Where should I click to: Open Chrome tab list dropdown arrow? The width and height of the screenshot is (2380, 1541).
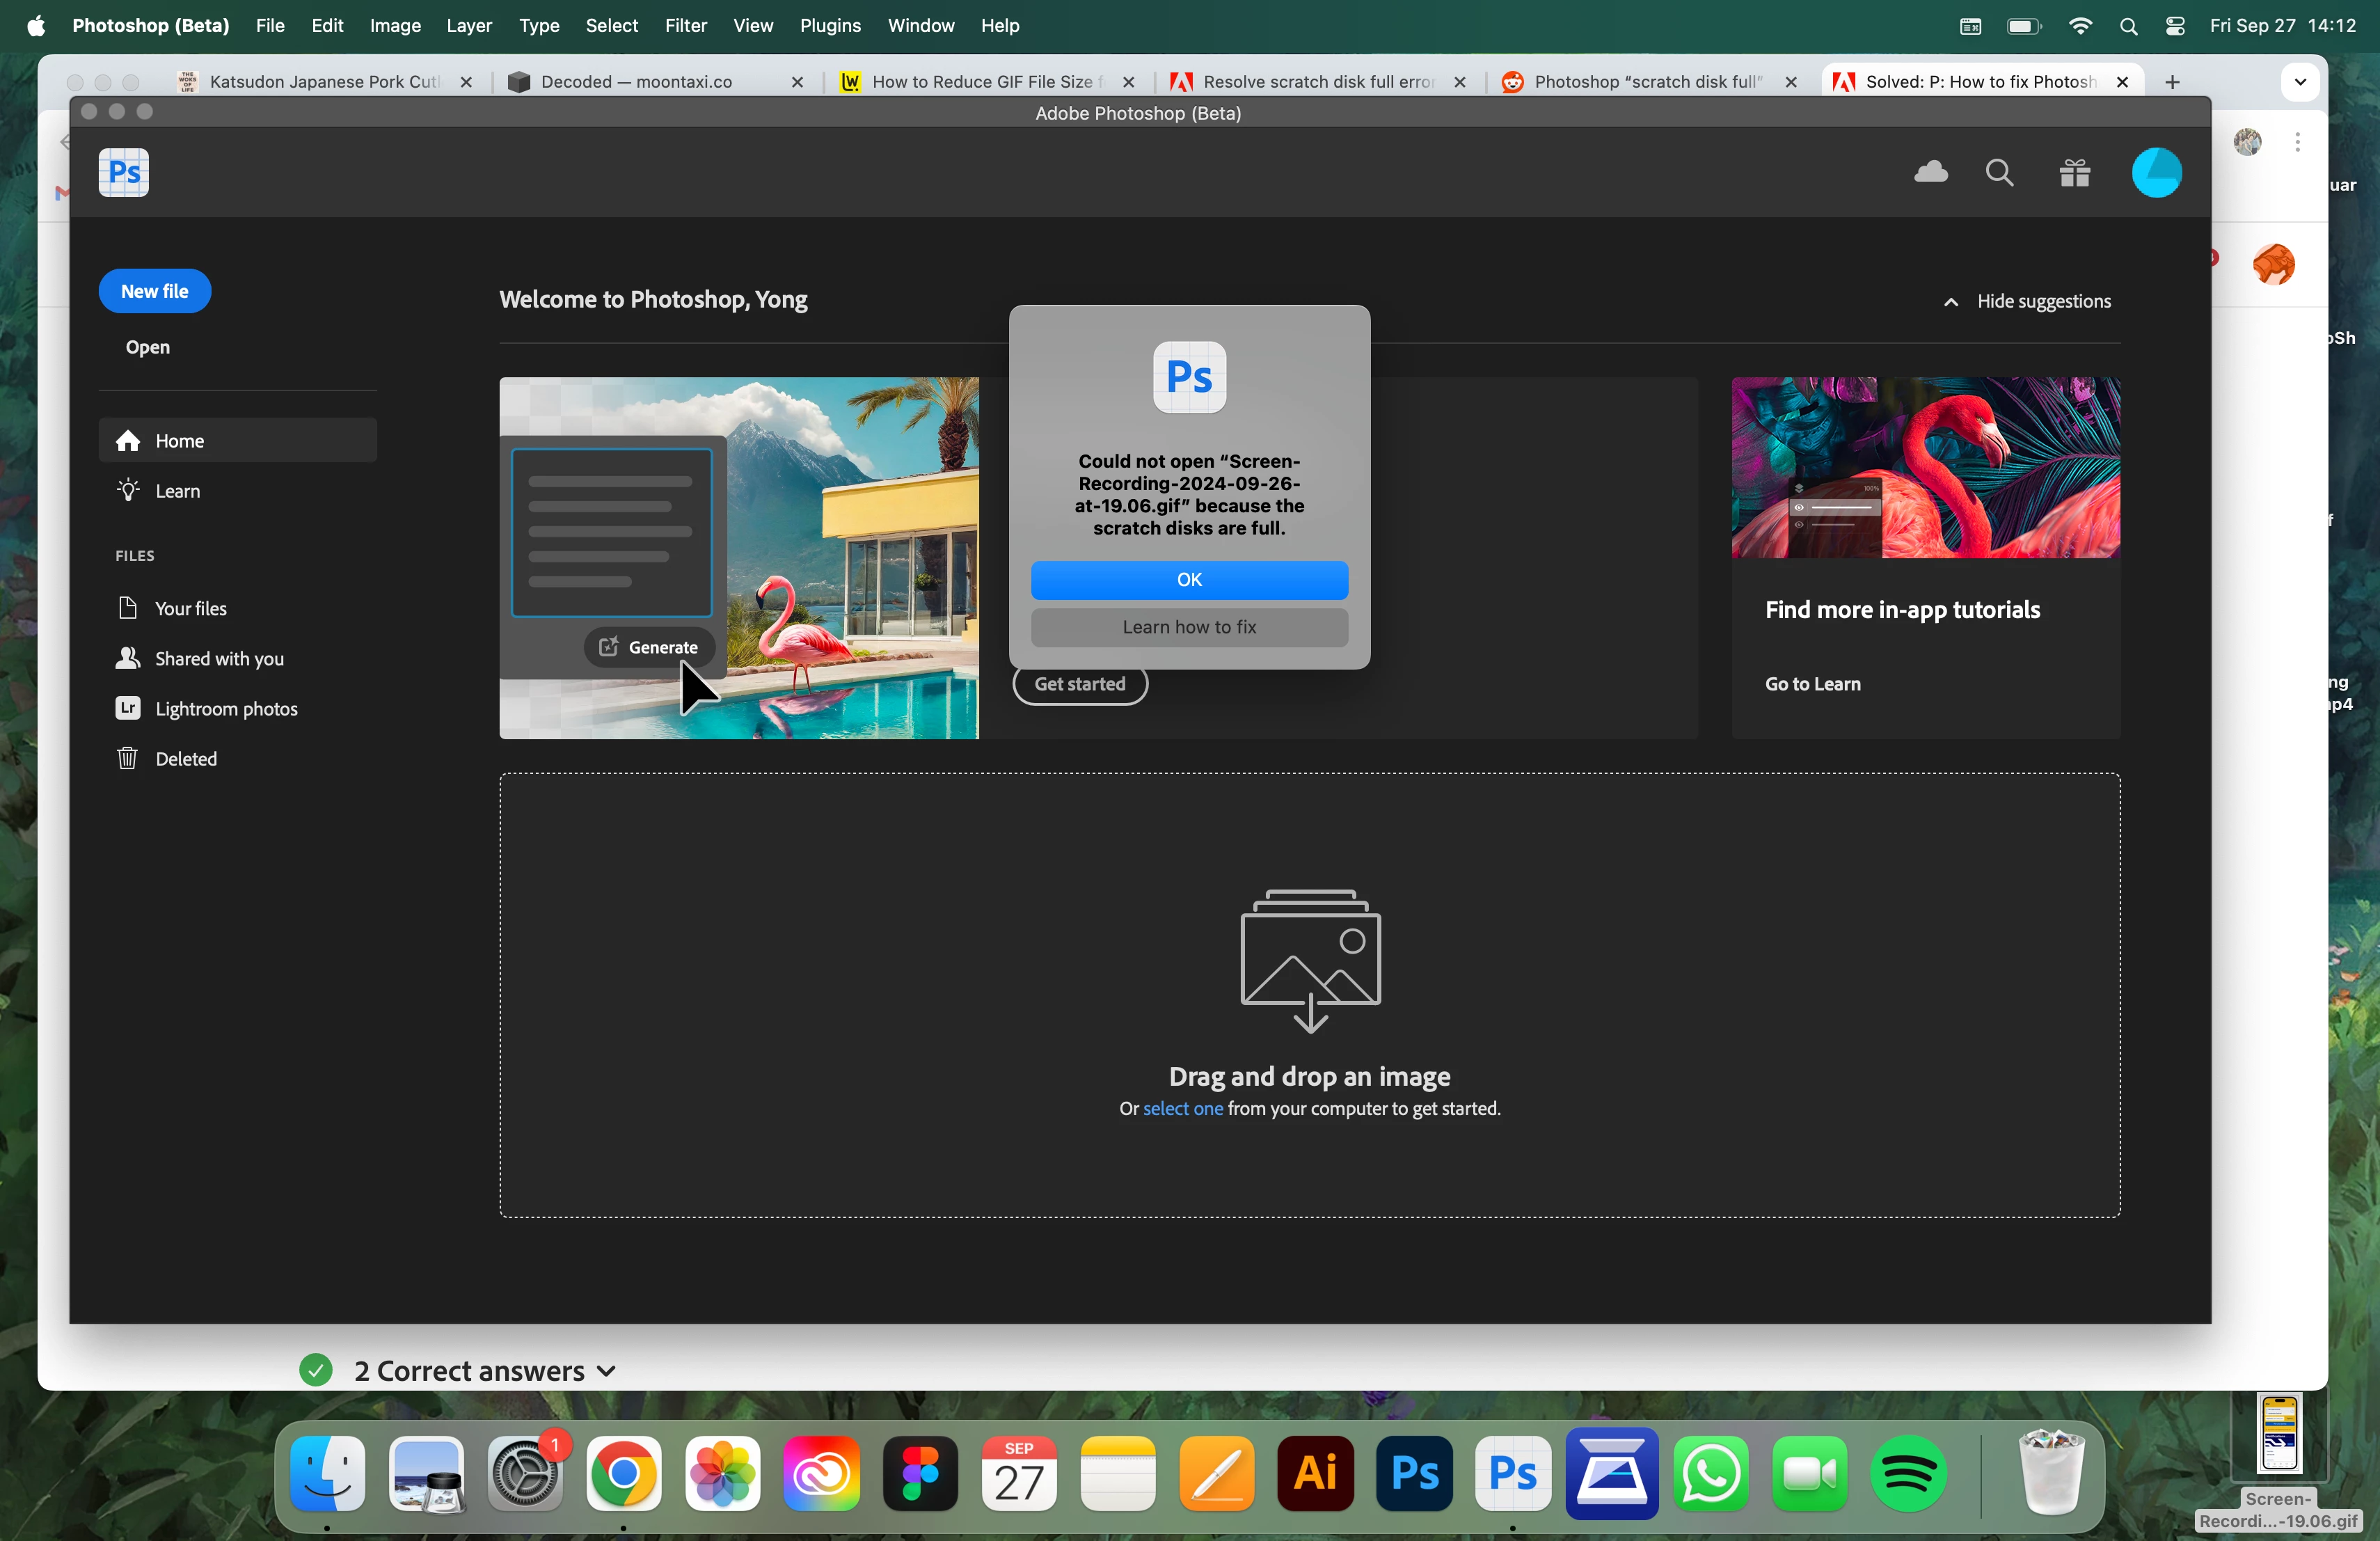point(2300,82)
